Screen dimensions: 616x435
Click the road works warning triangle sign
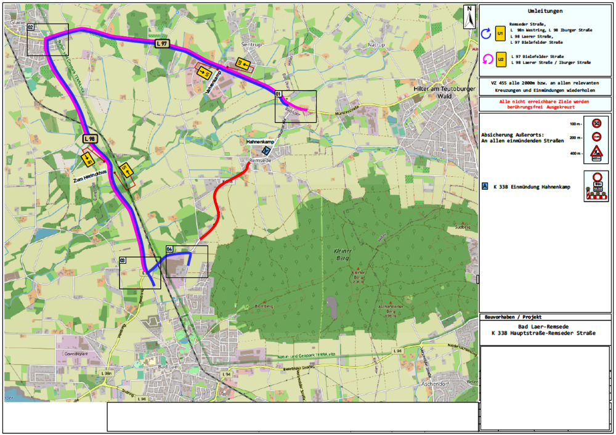tap(596, 152)
